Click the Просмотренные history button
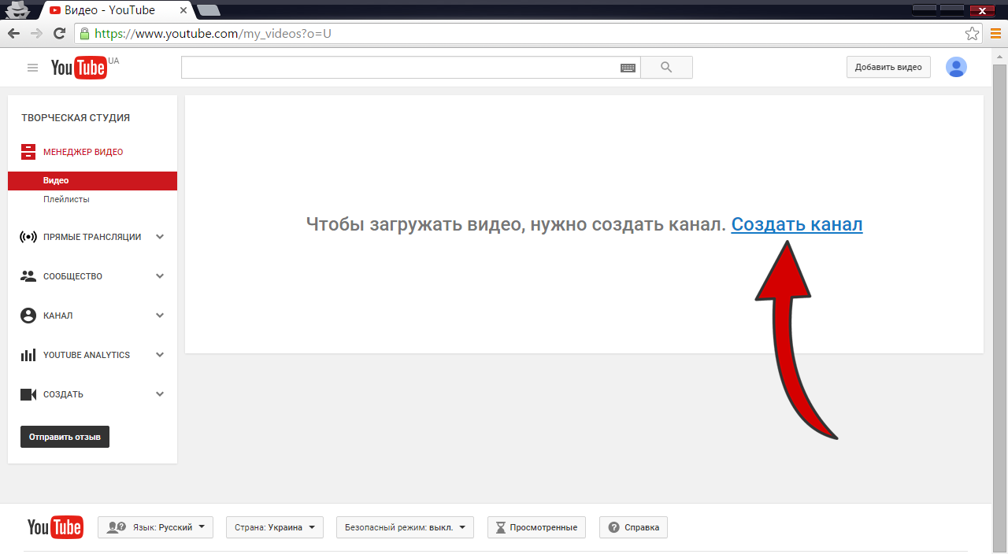This screenshot has height=554, width=1008. [x=537, y=527]
